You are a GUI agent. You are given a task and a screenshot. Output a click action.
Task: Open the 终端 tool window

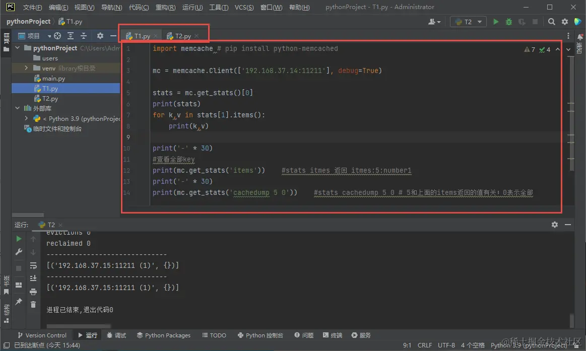click(332, 335)
